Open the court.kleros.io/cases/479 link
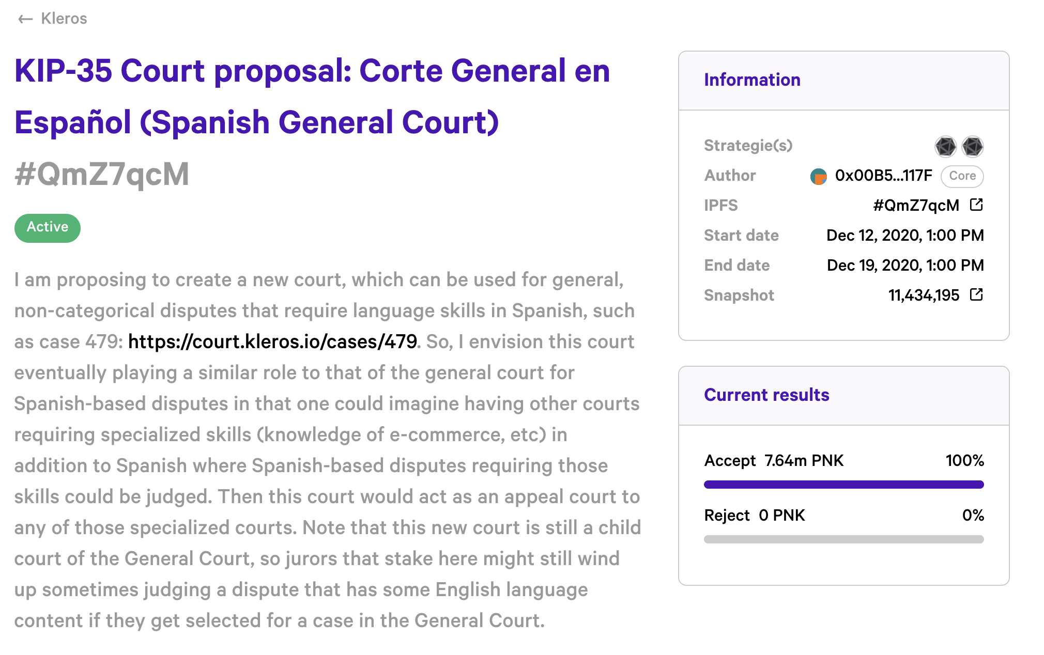 272,341
